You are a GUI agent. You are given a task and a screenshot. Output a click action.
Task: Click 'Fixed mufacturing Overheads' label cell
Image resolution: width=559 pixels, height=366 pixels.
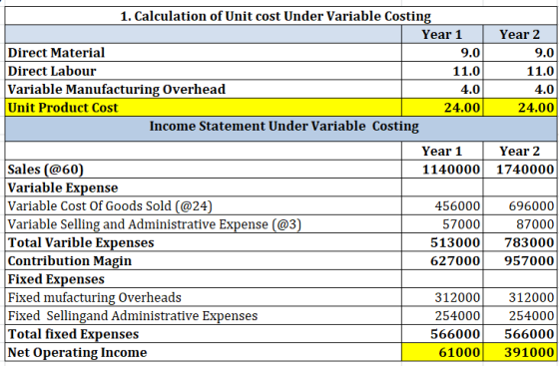tap(204, 297)
